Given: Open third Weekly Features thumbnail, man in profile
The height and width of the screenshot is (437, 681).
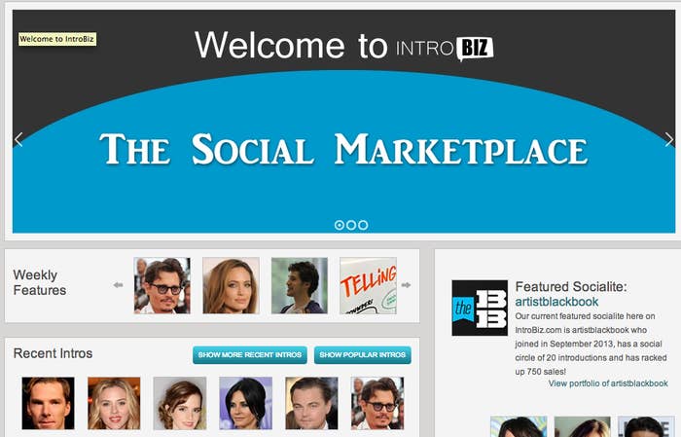Looking at the screenshot, I should pyautogui.click(x=300, y=285).
